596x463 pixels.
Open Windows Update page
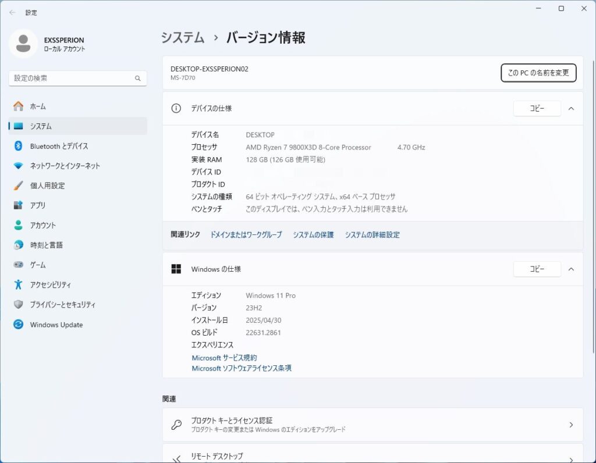[x=77, y=325]
